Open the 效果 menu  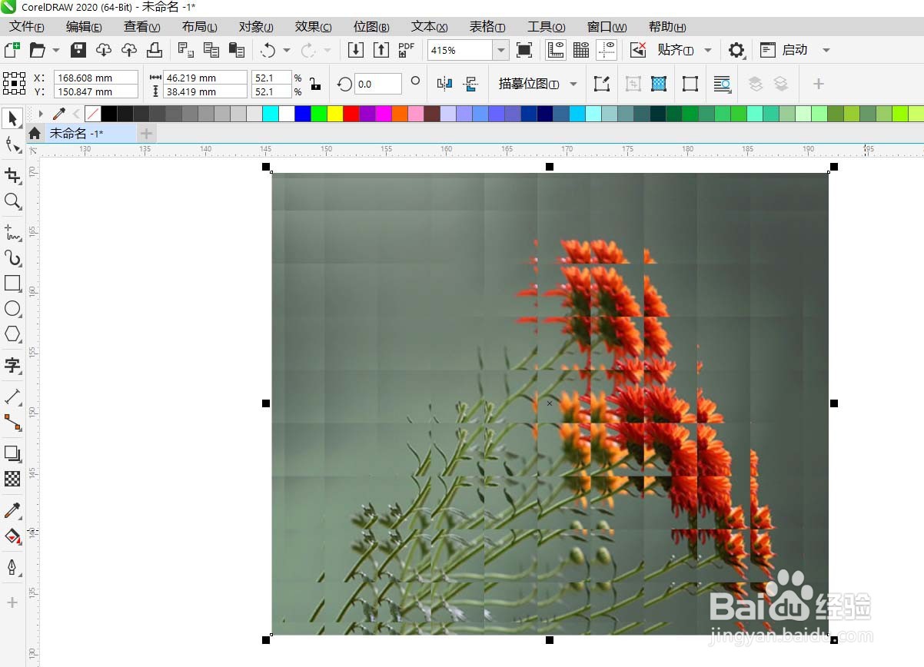pos(314,27)
